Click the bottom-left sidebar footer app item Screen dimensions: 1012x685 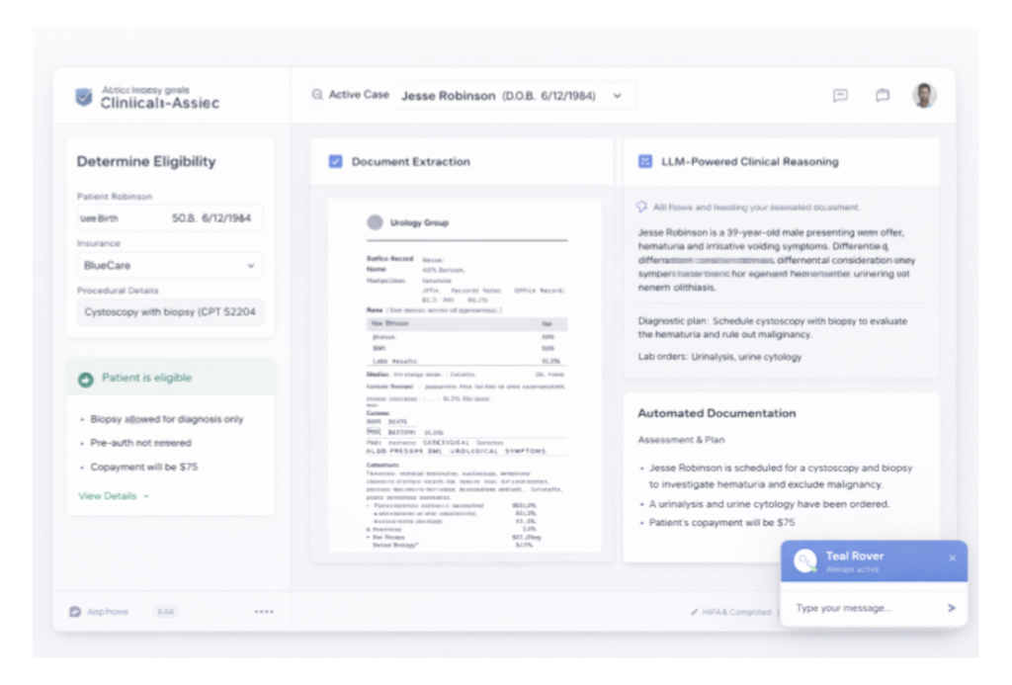point(99,612)
